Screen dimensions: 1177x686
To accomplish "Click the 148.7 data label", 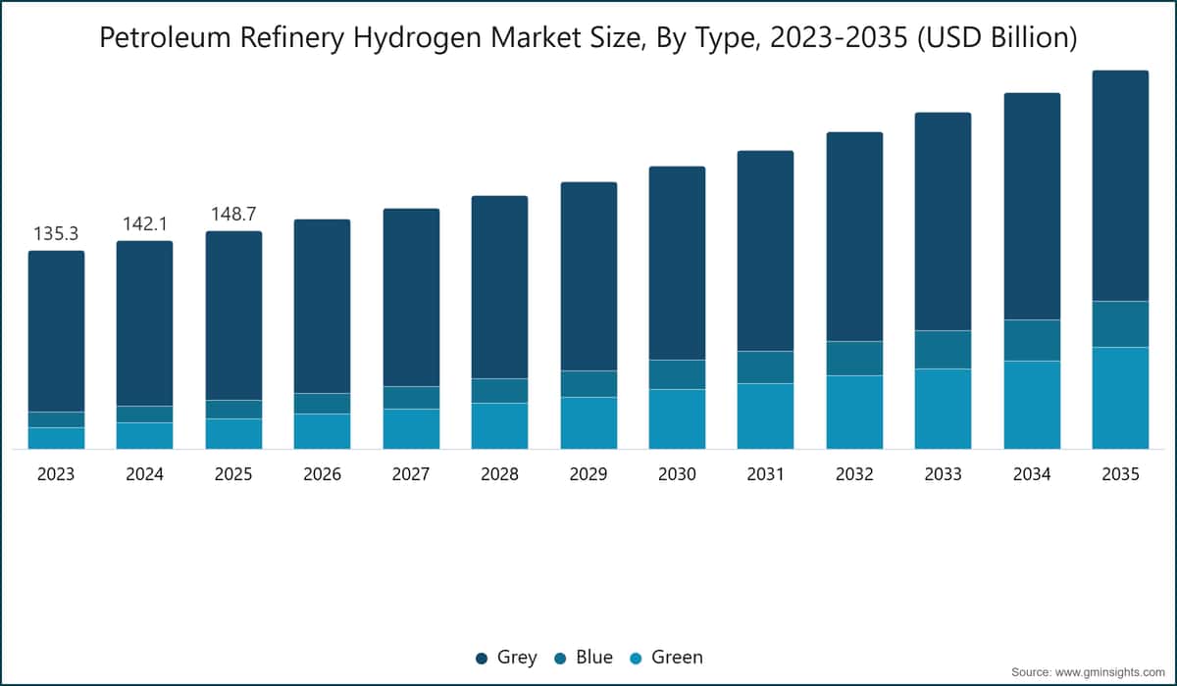I will [233, 215].
